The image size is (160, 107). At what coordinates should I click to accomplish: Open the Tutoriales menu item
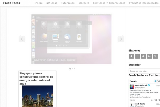click(68, 3)
